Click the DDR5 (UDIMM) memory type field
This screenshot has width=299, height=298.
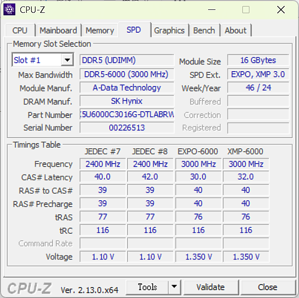pyautogui.click(x=127, y=60)
